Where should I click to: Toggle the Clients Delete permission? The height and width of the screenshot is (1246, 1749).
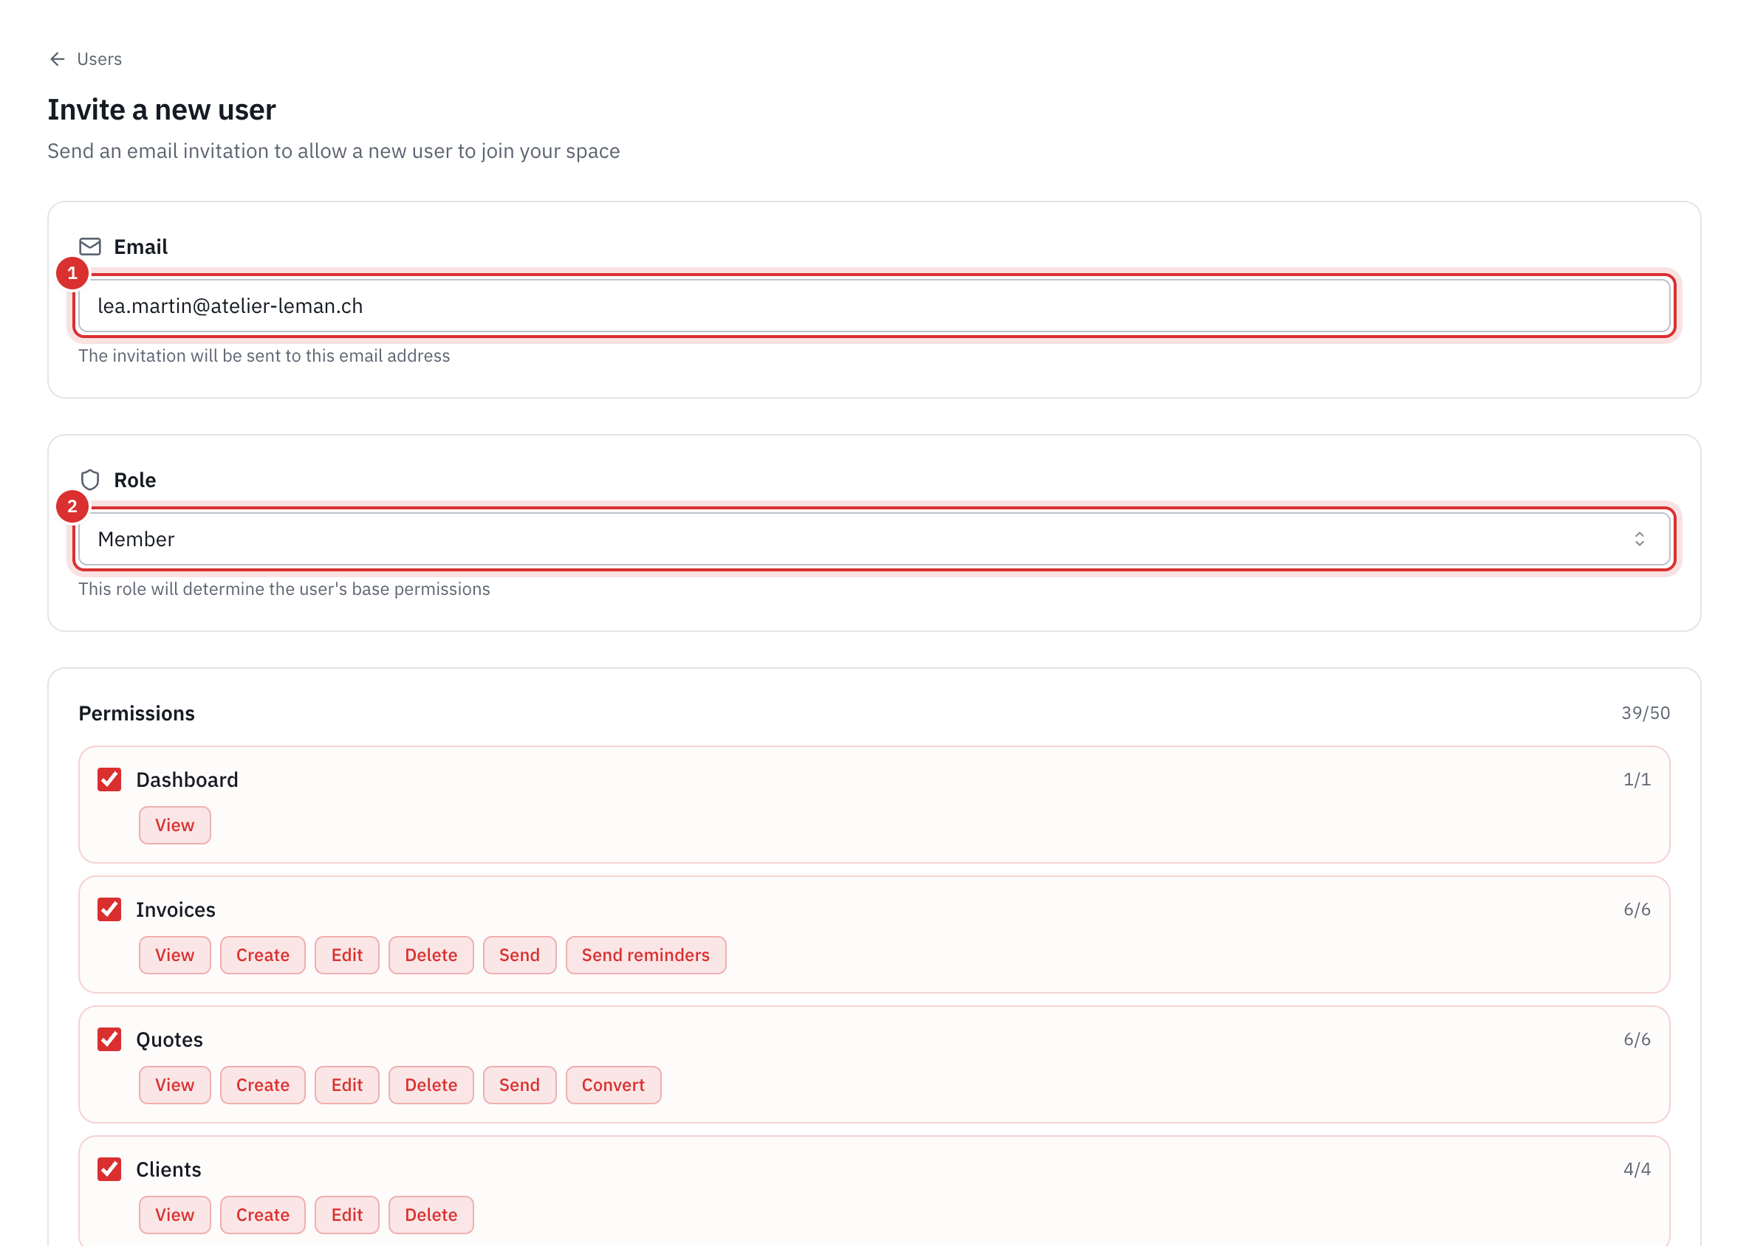pos(431,1214)
